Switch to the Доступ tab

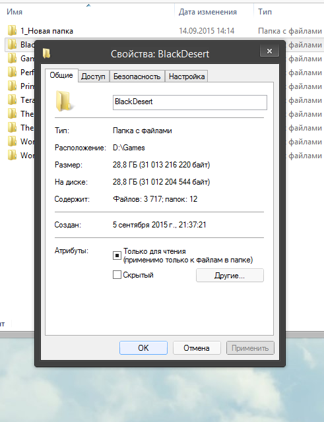[93, 76]
